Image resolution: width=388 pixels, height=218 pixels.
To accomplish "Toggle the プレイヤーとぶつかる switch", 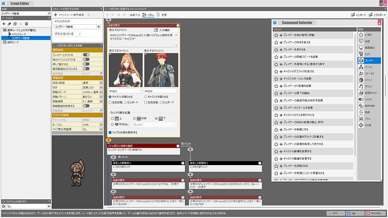I will pos(86,55).
